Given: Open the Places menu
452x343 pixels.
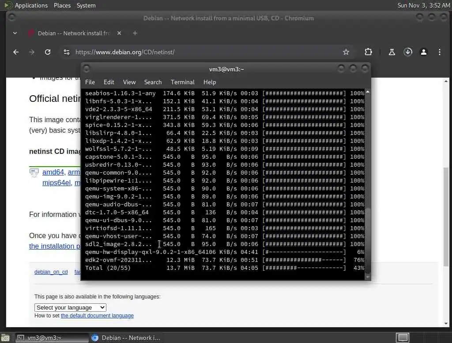Looking at the screenshot, I should pyautogui.click(x=62, y=5).
